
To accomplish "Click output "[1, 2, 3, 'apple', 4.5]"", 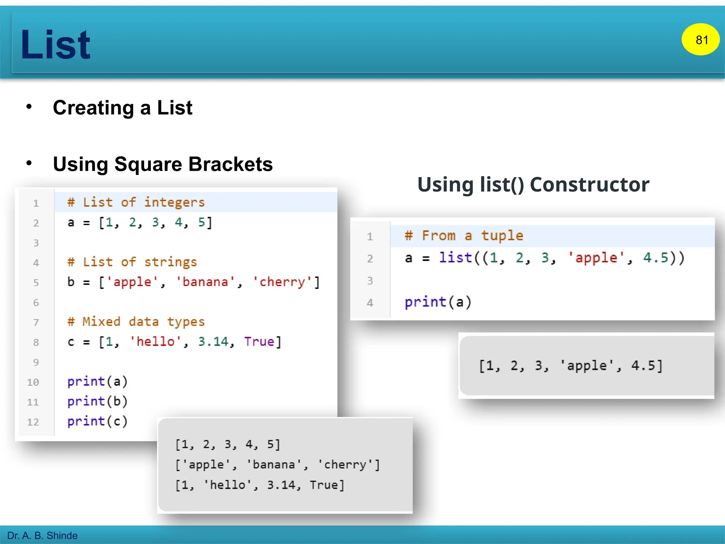I will [x=571, y=365].
